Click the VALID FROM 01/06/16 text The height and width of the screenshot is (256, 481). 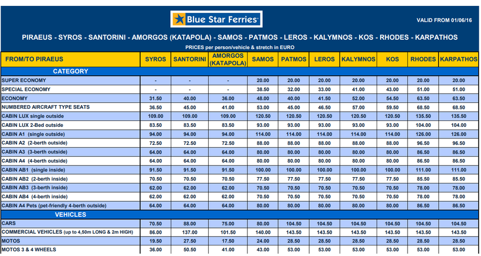[448, 20]
